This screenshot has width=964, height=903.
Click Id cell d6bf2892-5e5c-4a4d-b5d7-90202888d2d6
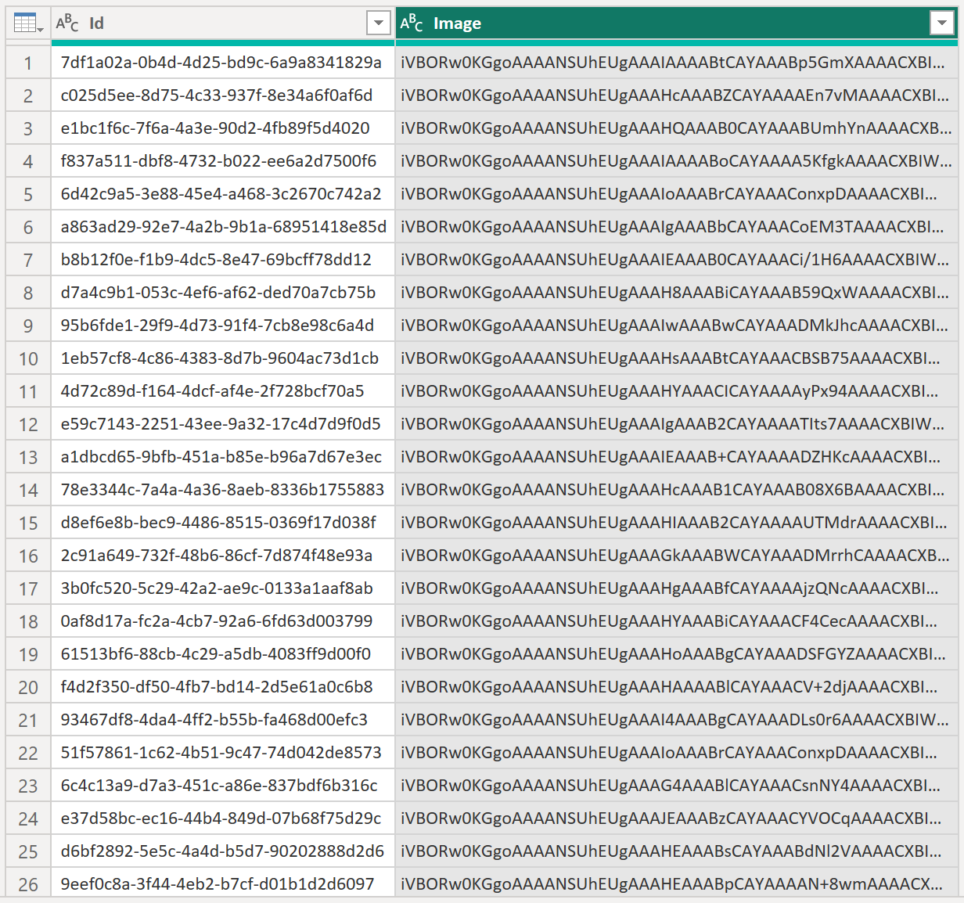point(223,851)
